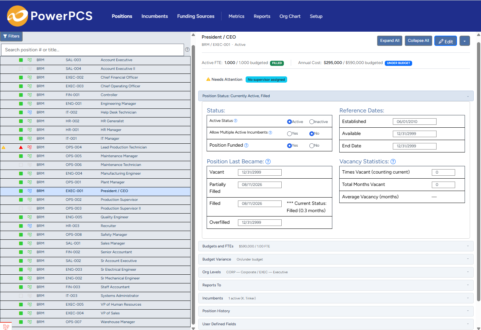Select Yes for Position Funded

point(289,146)
